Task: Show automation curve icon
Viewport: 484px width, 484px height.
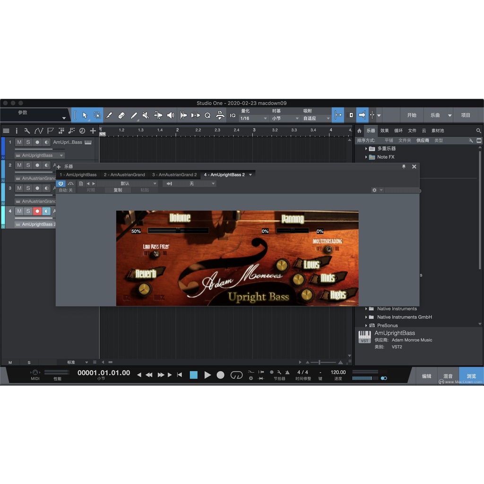Action: (39, 131)
